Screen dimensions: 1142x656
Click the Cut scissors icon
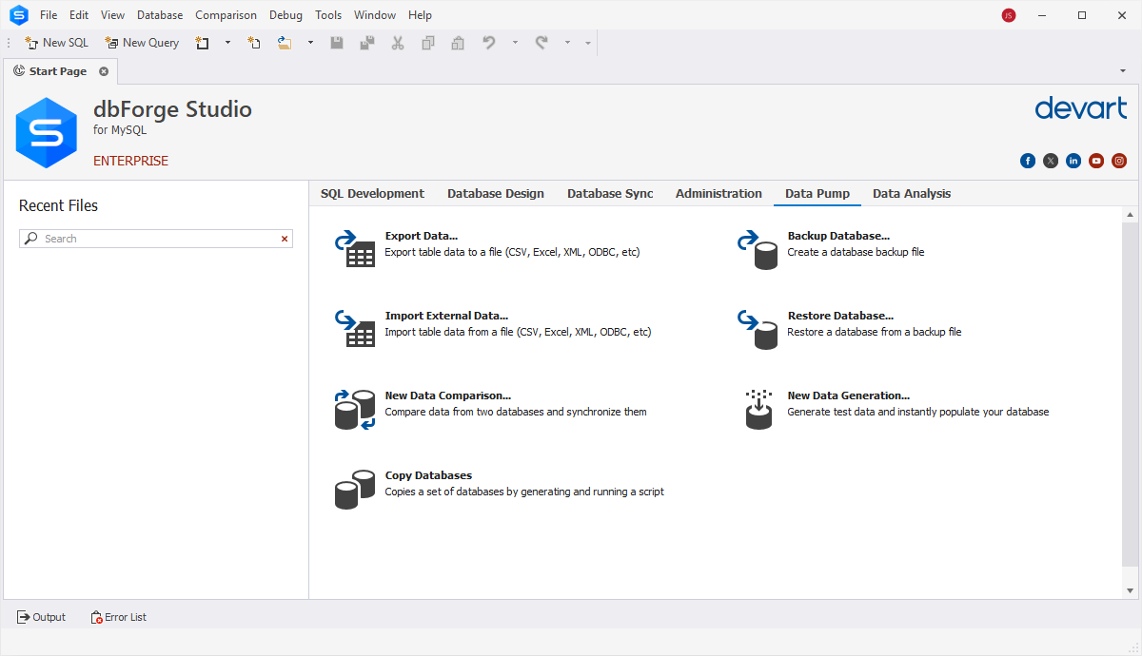coord(398,43)
